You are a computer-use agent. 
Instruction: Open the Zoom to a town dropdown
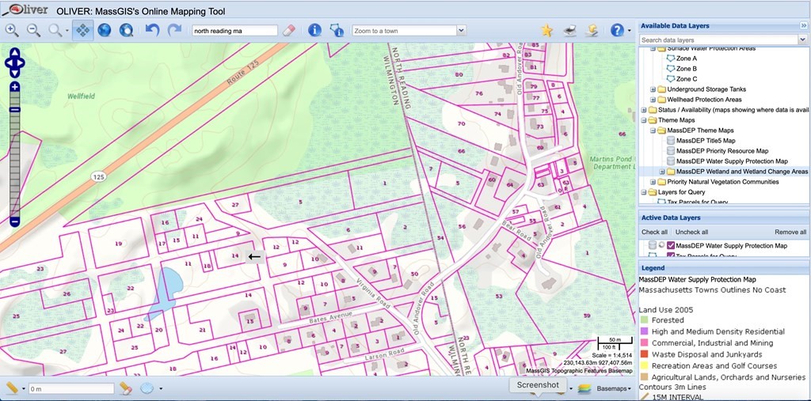(x=461, y=31)
